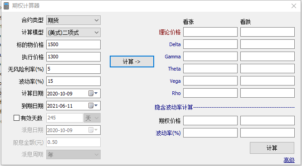Open the 天 unit dropdown
Screen dimensions: 302x166
(x=92, y=118)
